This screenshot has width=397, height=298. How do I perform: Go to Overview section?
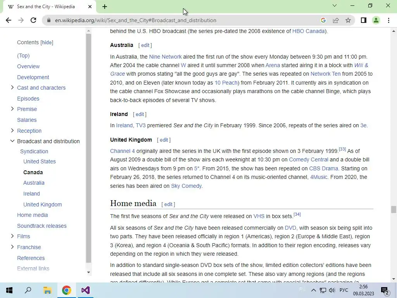[x=28, y=66]
